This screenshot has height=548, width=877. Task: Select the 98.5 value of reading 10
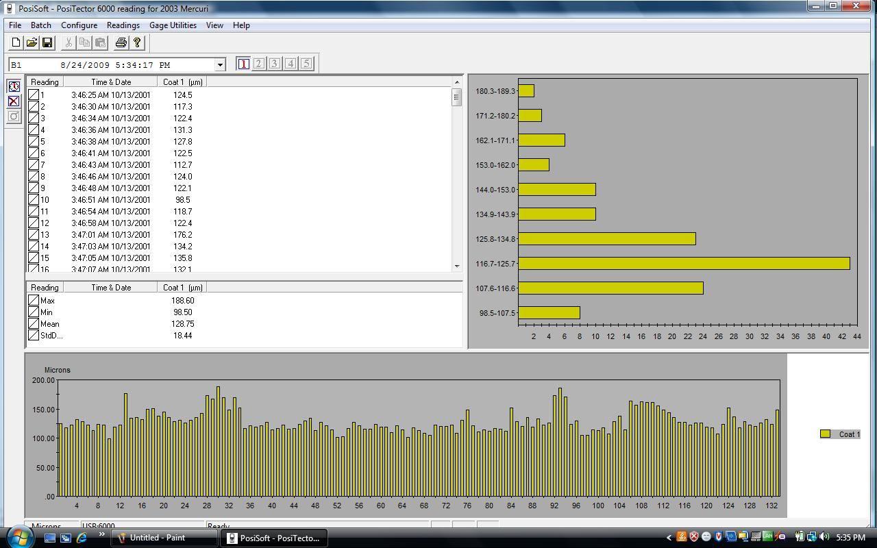tap(182, 200)
